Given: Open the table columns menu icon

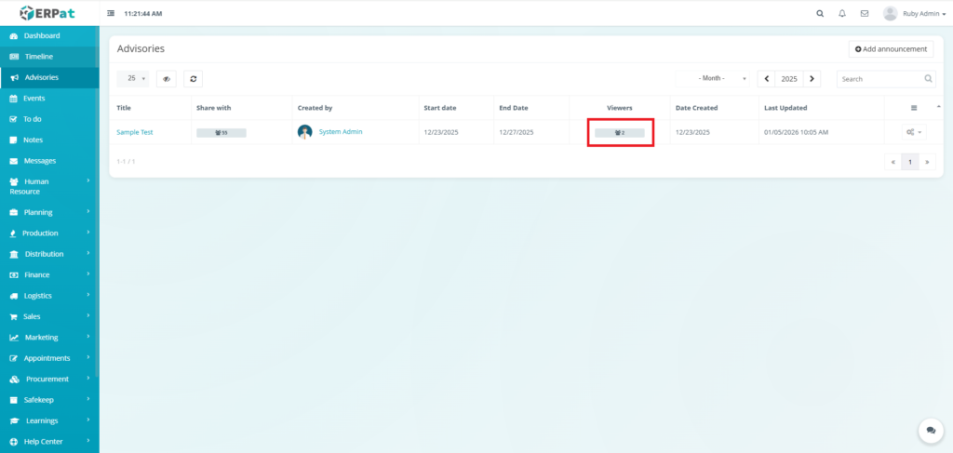Looking at the screenshot, I should coord(913,108).
